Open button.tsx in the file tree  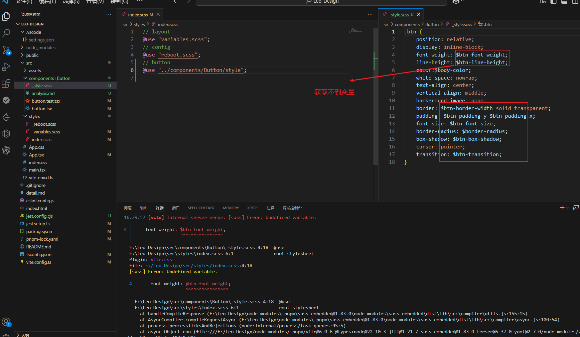pyautogui.click(x=42, y=109)
